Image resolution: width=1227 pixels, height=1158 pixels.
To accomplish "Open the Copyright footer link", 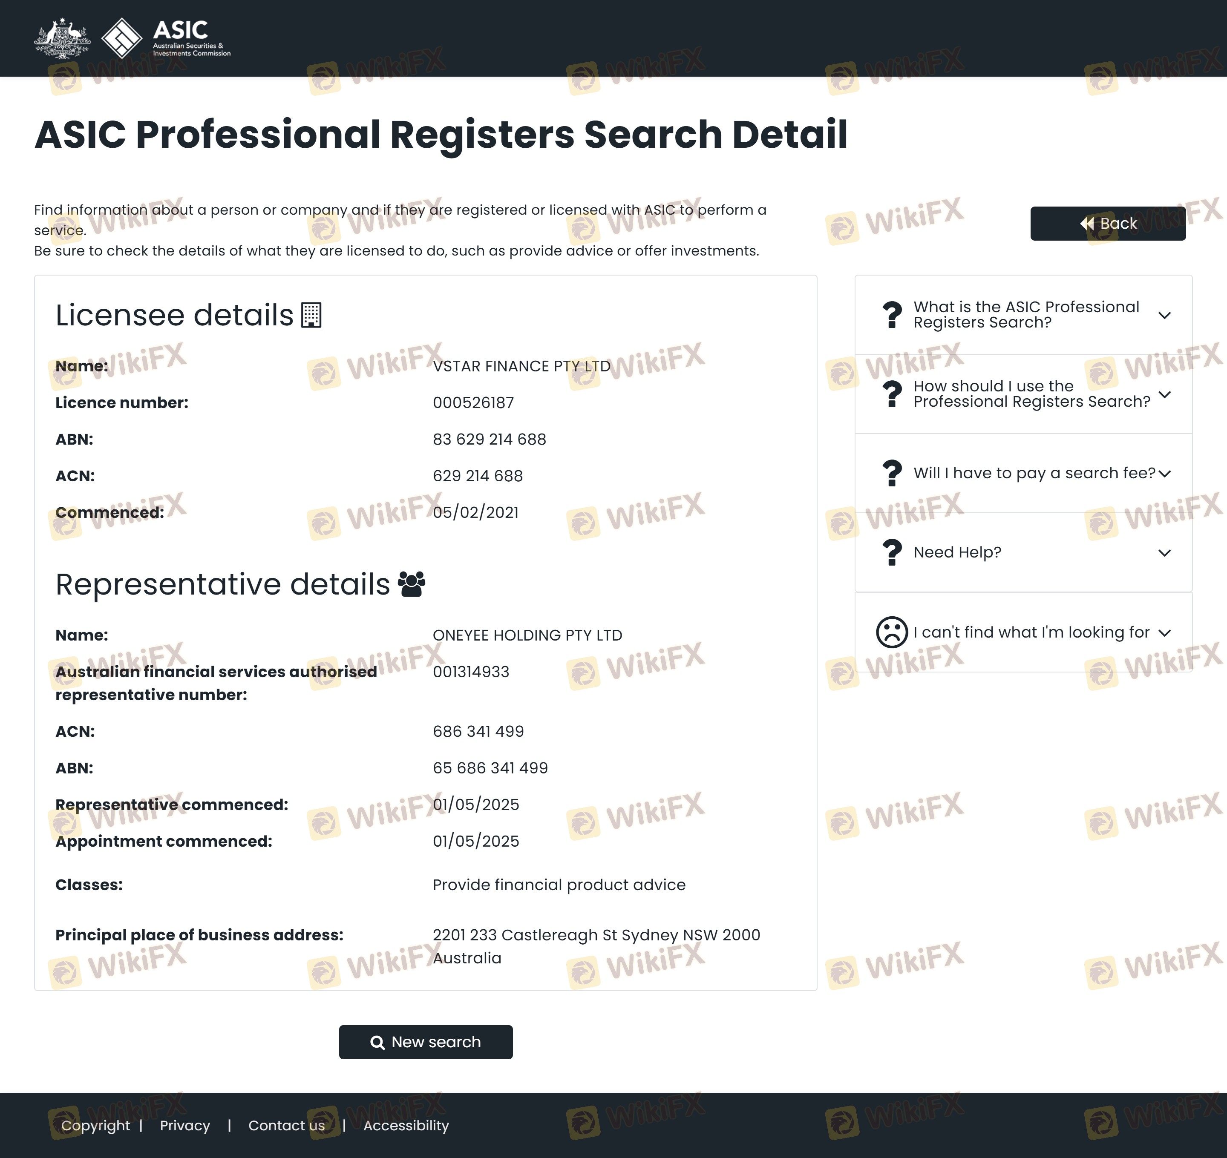I will pyautogui.click(x=96, y=1125).
